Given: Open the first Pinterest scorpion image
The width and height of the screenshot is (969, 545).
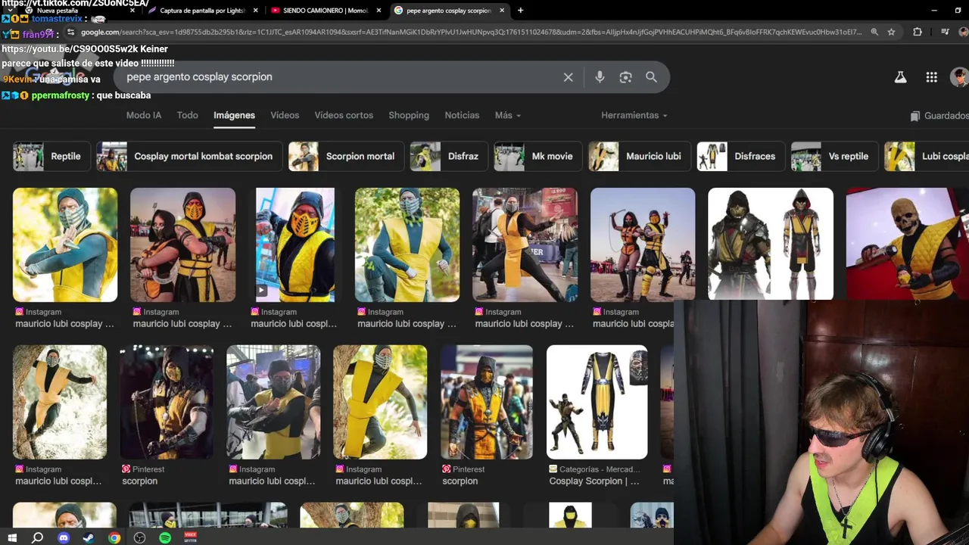Looking at the screenshot, I should (x=167, y=402).
